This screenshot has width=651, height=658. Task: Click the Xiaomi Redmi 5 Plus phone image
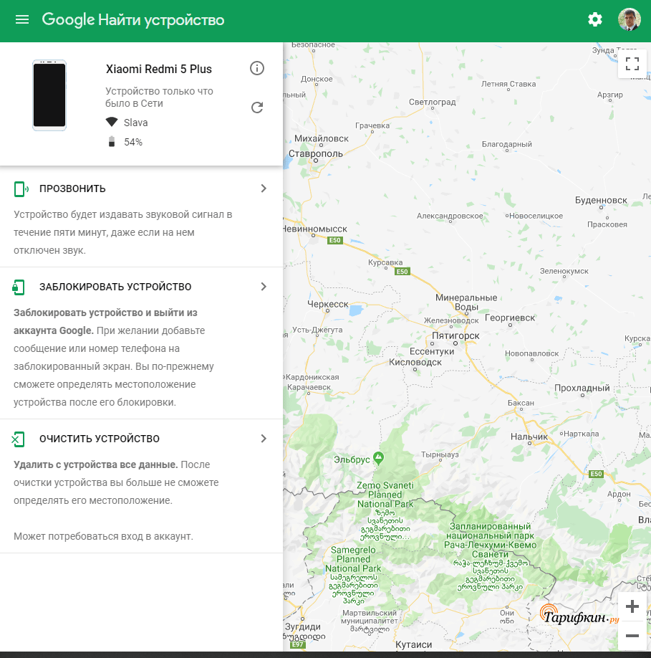pos(49,95)
